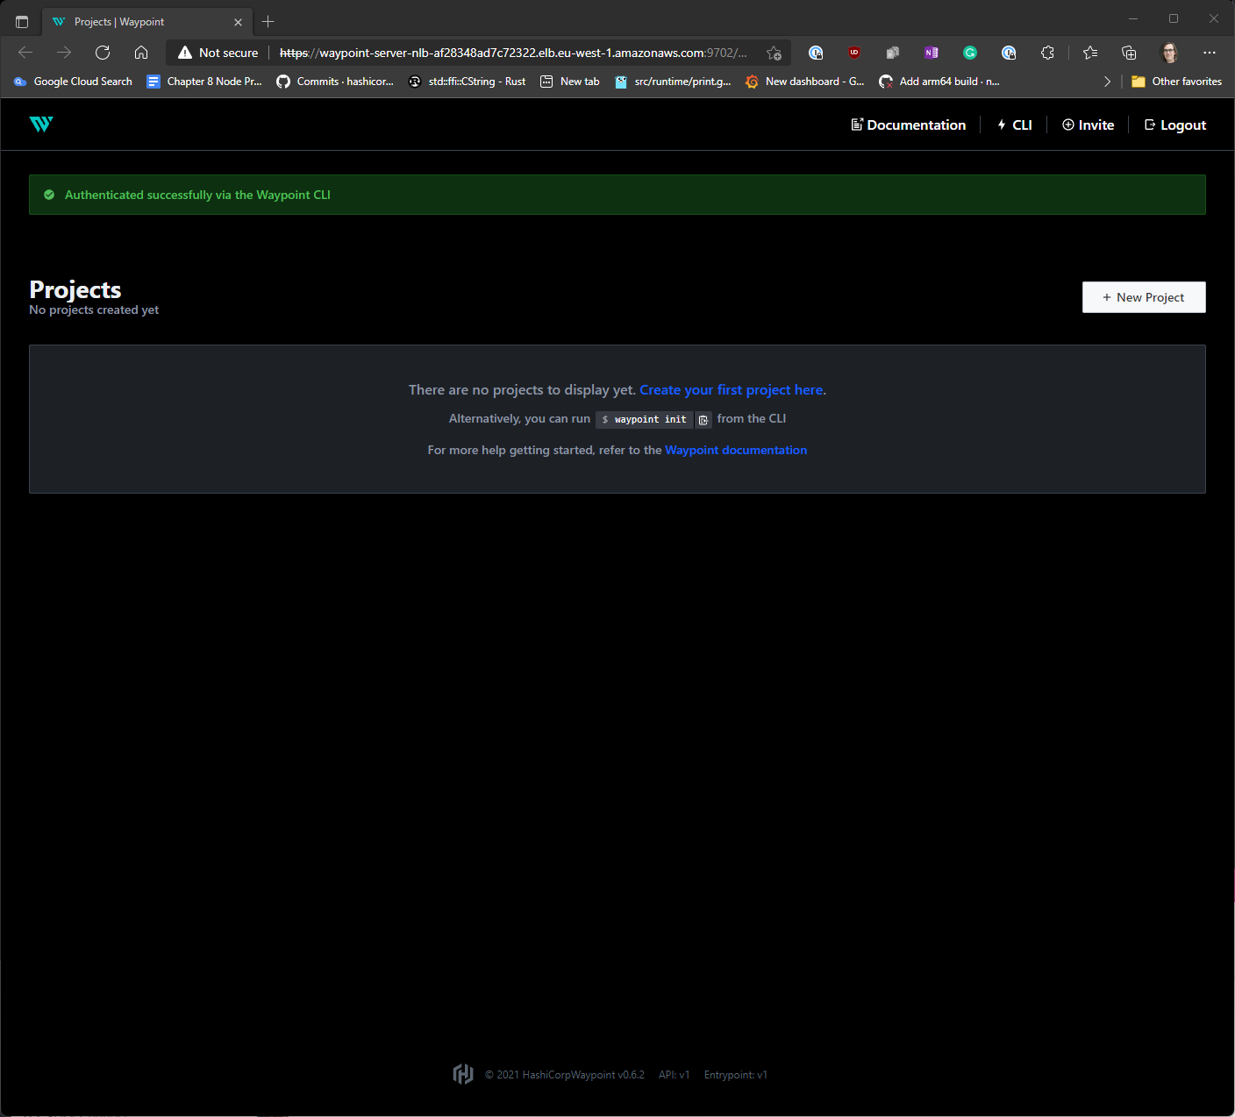Open the uBlock Origin extension icon

(854, 53)
